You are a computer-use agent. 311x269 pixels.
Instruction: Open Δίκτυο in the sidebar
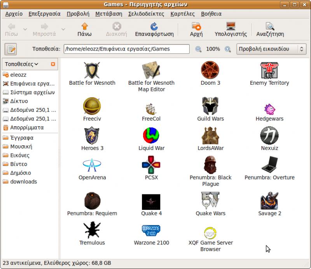(x=30, y=101)
